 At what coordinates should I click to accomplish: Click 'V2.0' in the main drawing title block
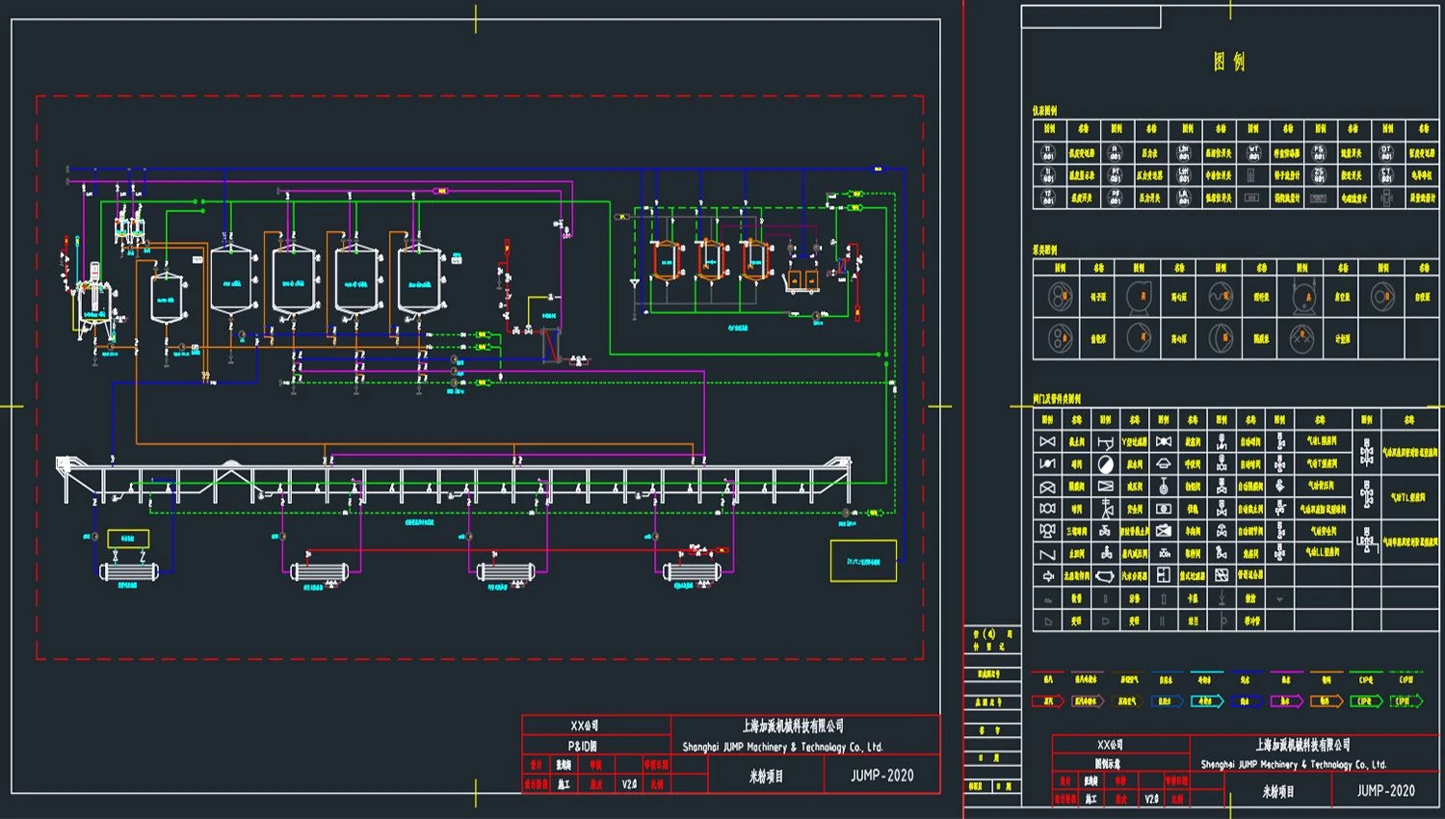629,784
